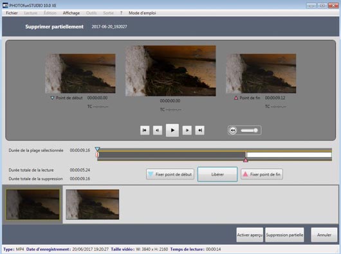
Task: Step forward one frame
Action: point(187,130)
